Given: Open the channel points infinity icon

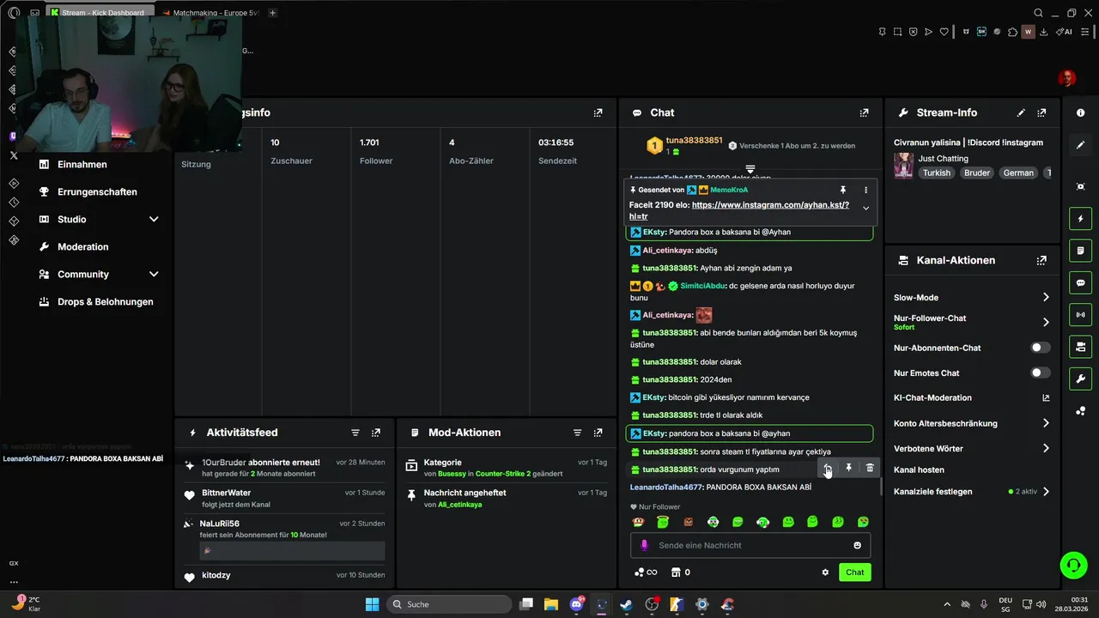Looking at the screenshot, I should [646, 573].
